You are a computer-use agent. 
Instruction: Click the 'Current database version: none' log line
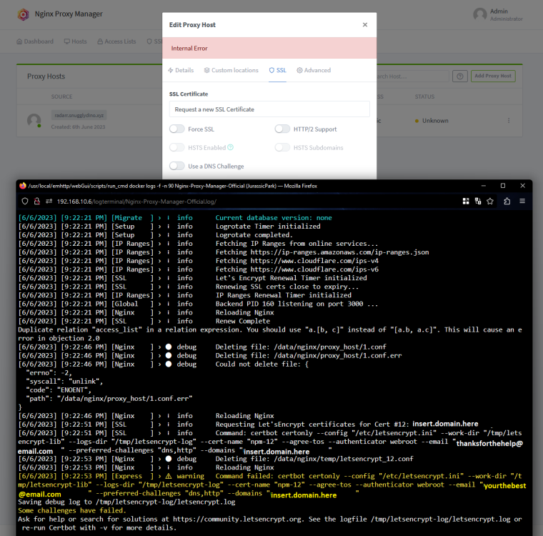click(274, 217)
